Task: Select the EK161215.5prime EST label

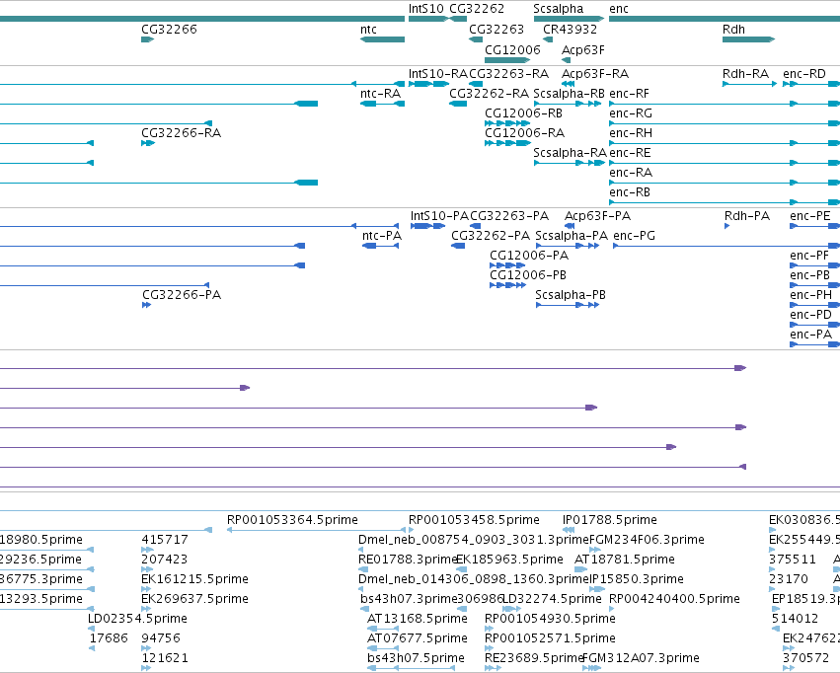Action: (194, 579)
